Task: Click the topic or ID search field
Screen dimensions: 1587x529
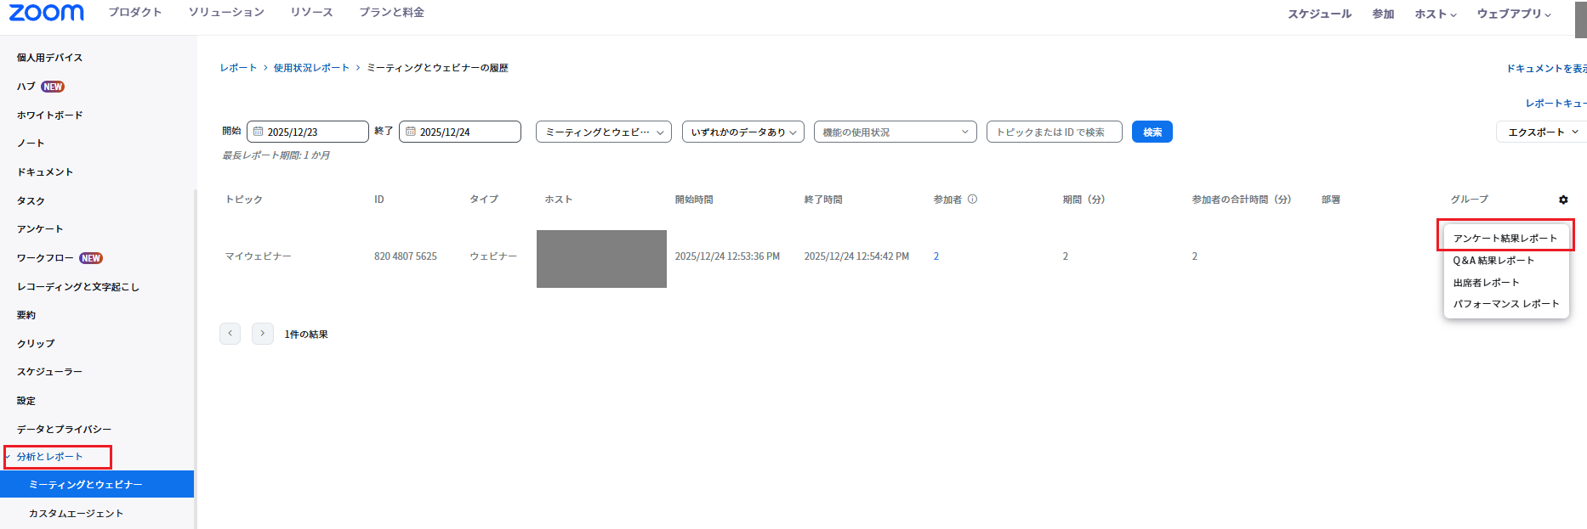Action: (x=1054, y=132)
